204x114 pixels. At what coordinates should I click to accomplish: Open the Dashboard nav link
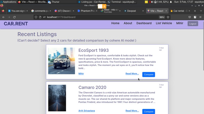click(x=144, y=23)
